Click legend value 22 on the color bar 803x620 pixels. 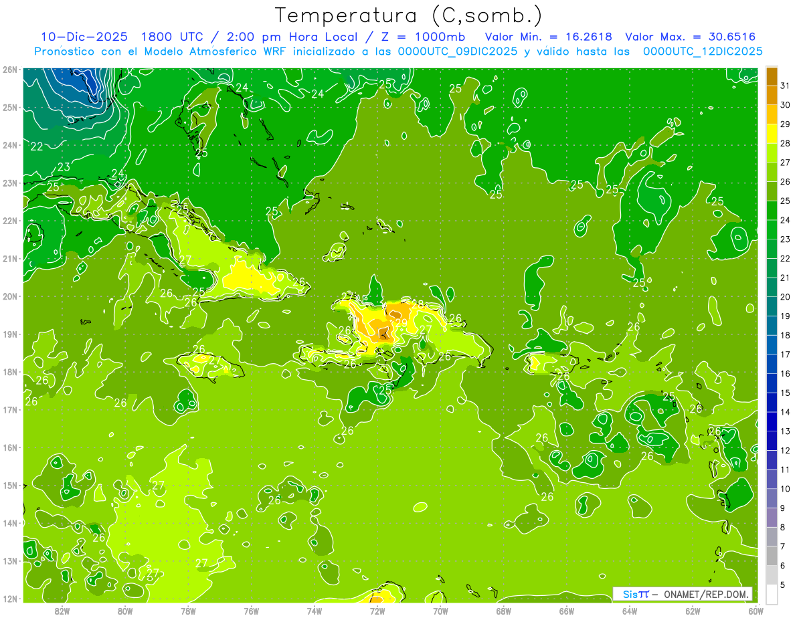pos(785,258)
